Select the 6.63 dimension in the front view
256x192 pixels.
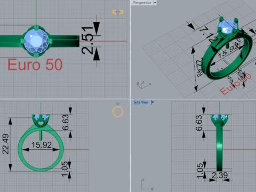pyautogui.click(x=65, y=122)
